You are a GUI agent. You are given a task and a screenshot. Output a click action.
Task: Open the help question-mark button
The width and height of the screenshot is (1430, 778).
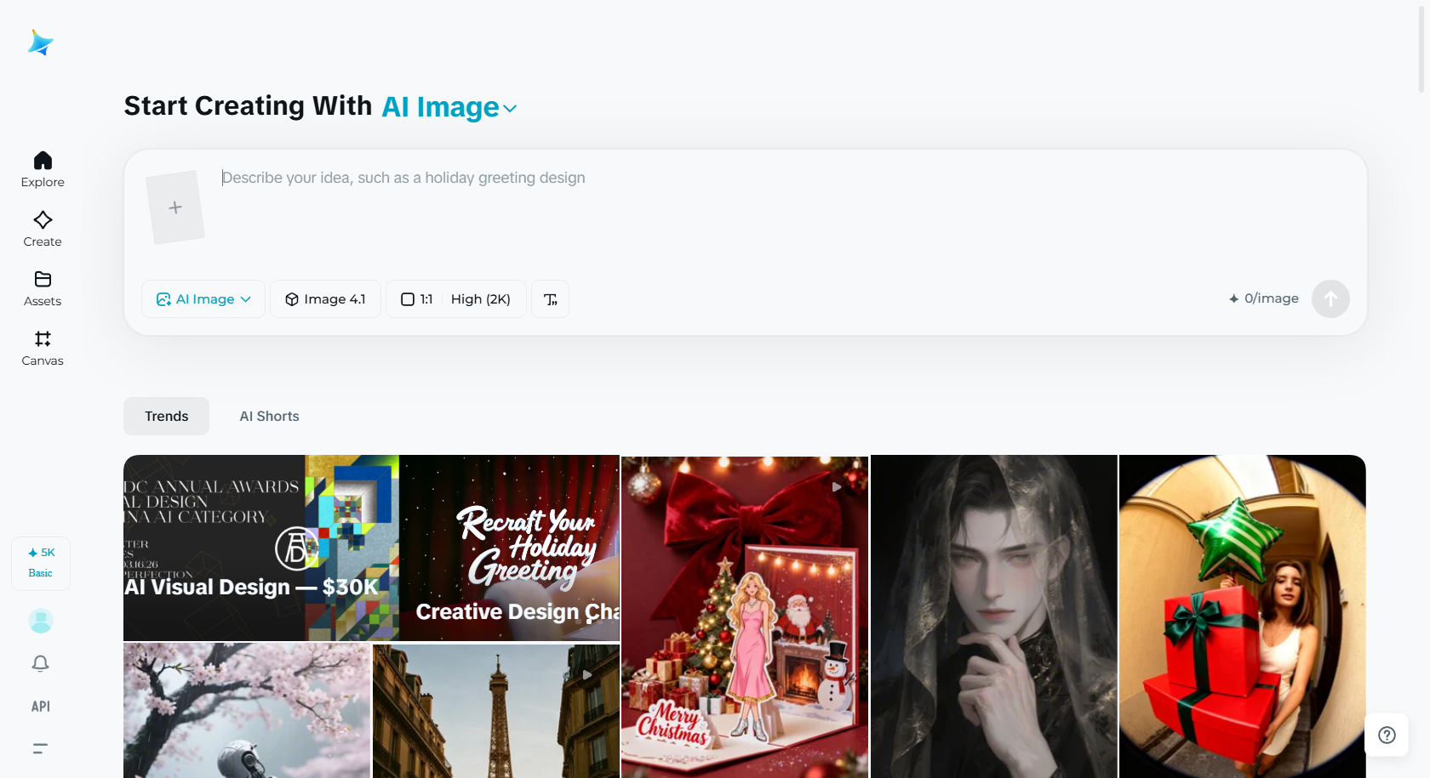[1387, 735]
